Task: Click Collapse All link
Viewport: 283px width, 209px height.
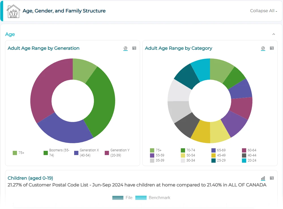Action: click(x=263, y=11)
